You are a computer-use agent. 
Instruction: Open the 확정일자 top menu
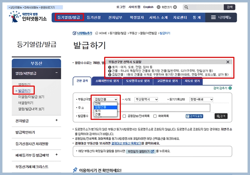(137, 17)
